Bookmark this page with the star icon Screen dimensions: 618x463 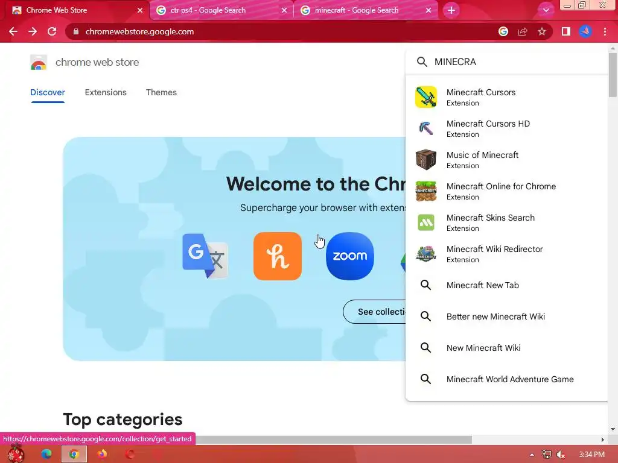(x=542, y=31)
